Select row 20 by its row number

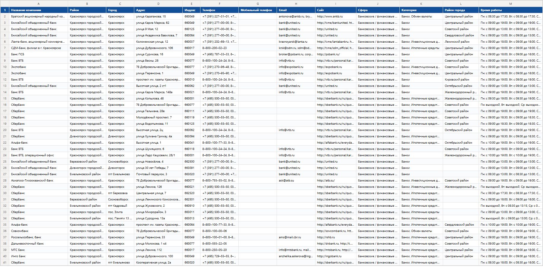click(x=5, y=130)
